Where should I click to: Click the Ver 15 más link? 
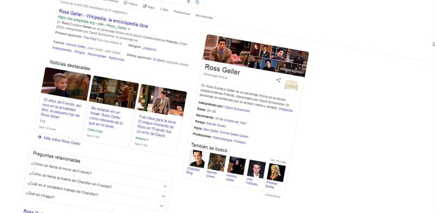click(278, 162)
